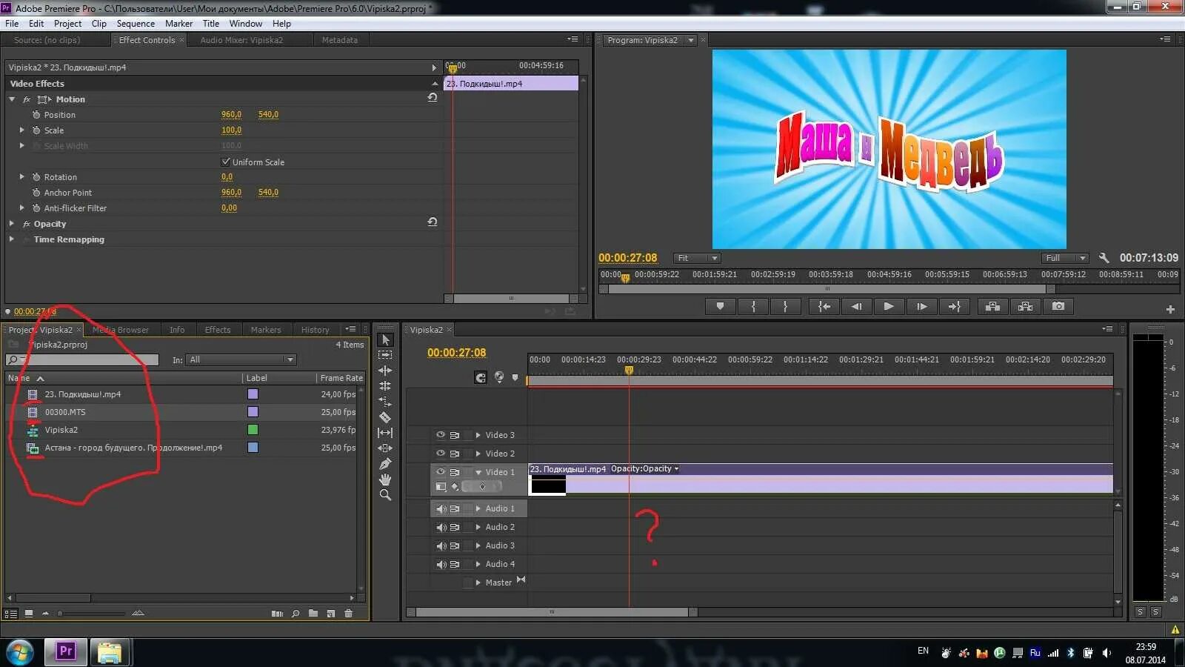This screenshot has width=1185, height=667.
Task: Open the Sequence menu
Action: point(136,24)
